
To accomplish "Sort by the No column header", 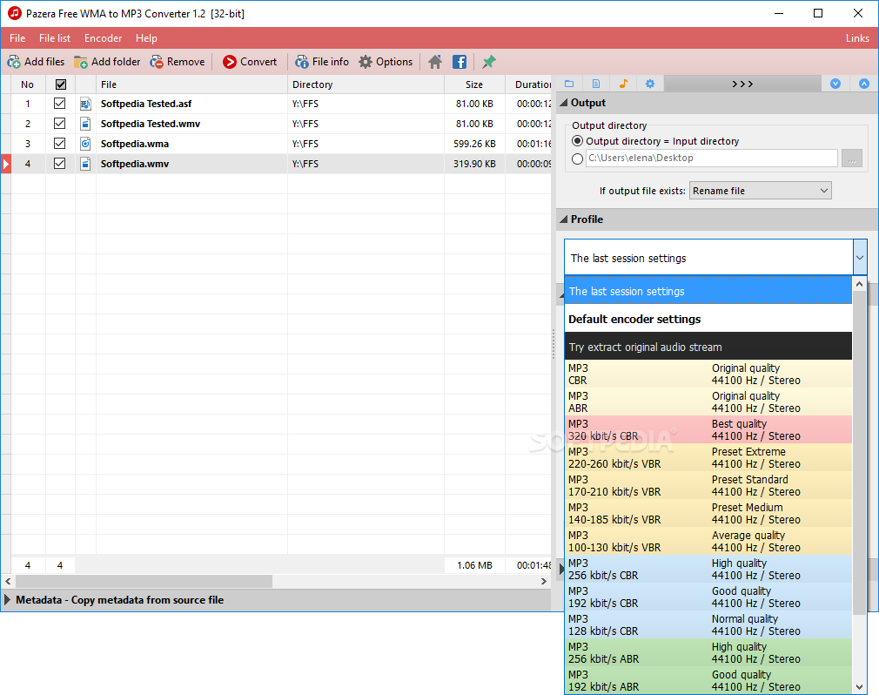I will [x=28, y=84].
